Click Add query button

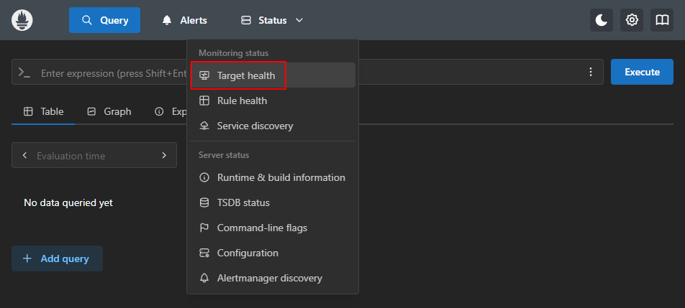pyautogui.click(x=57, y=258)
